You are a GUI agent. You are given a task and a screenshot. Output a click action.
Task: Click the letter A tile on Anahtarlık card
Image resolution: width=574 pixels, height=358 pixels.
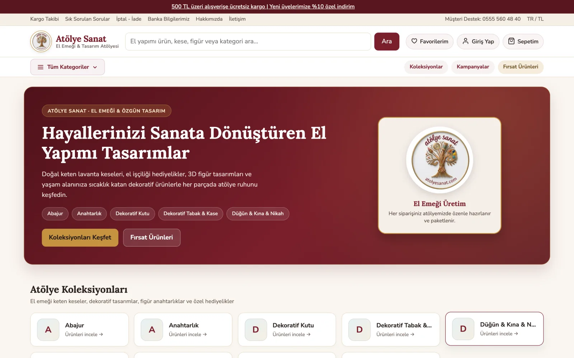click(152, 330)
